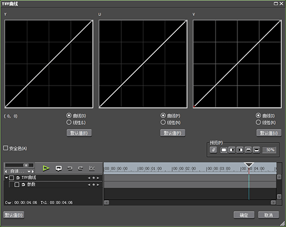The width and height of the screenshot is (286, 227).
Task: Go to next keyframe on YUV曲线 row
Action: coord(98,178)
